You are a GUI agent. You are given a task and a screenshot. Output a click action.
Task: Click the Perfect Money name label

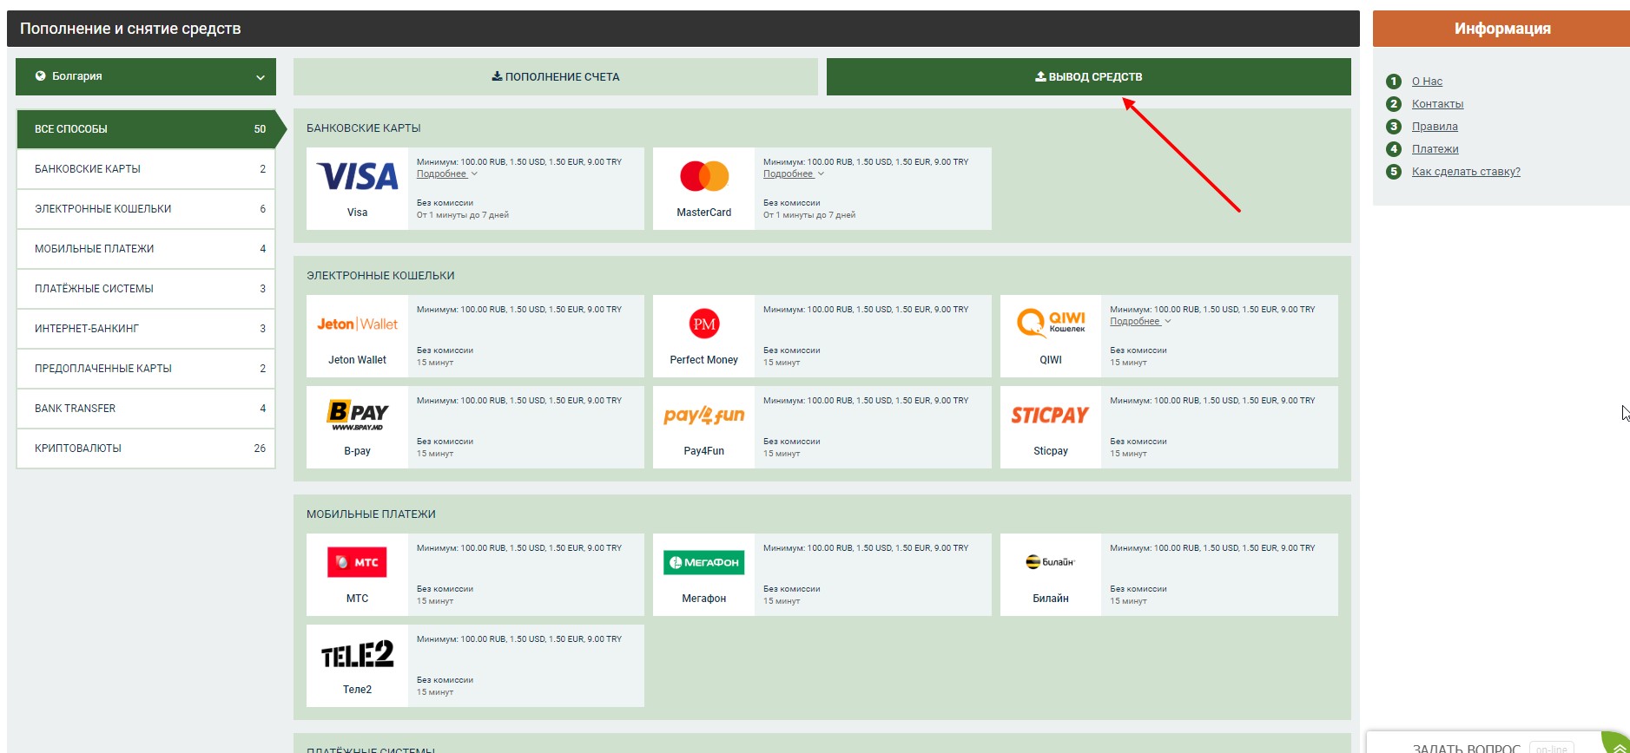pyautogui.click(x=703, y=360)
